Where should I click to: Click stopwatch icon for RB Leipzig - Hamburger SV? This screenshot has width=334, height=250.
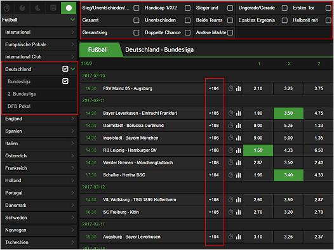[x=230, y=150]
